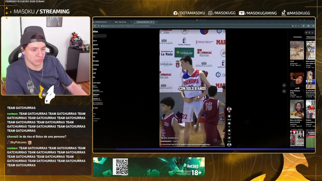The height and width of the screenshot is (181, 322).
Task: Save video with bookmark icon
Action: 229,131
